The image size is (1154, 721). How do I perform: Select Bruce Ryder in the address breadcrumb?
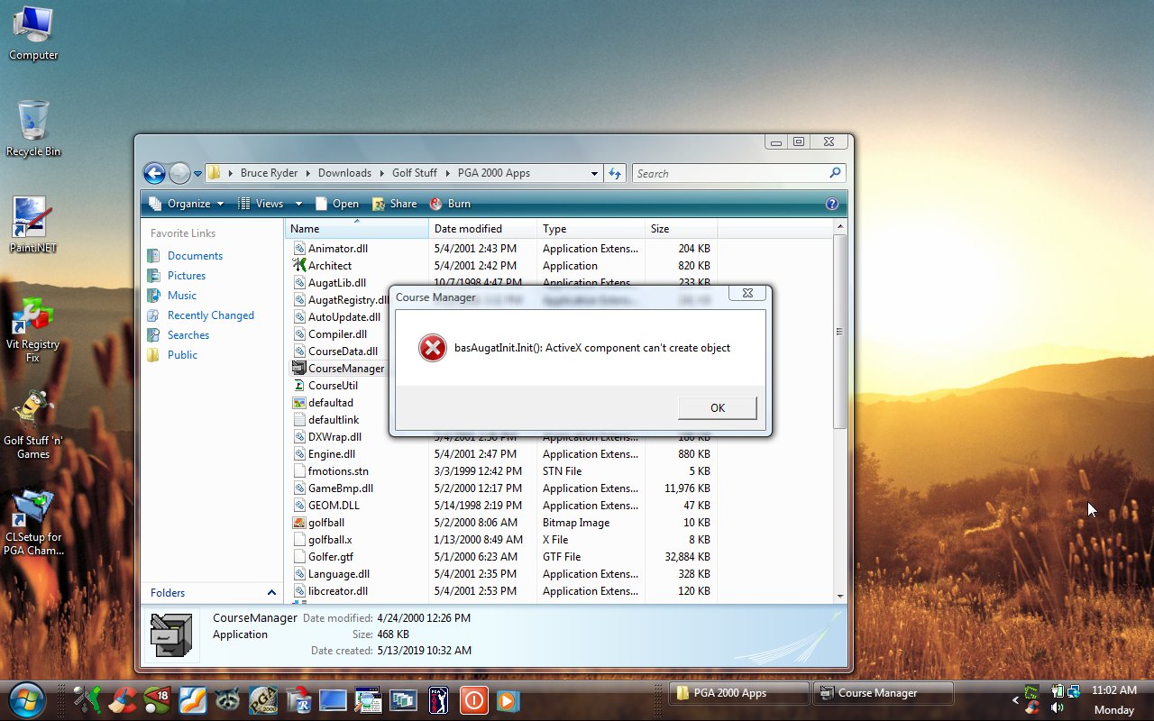269,173
